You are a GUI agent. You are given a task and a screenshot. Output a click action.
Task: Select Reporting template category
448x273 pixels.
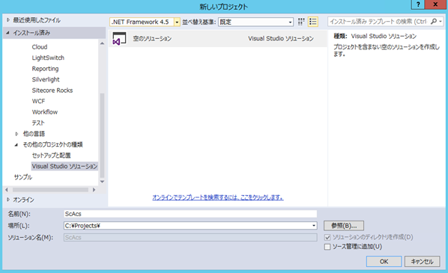(45, 69)
